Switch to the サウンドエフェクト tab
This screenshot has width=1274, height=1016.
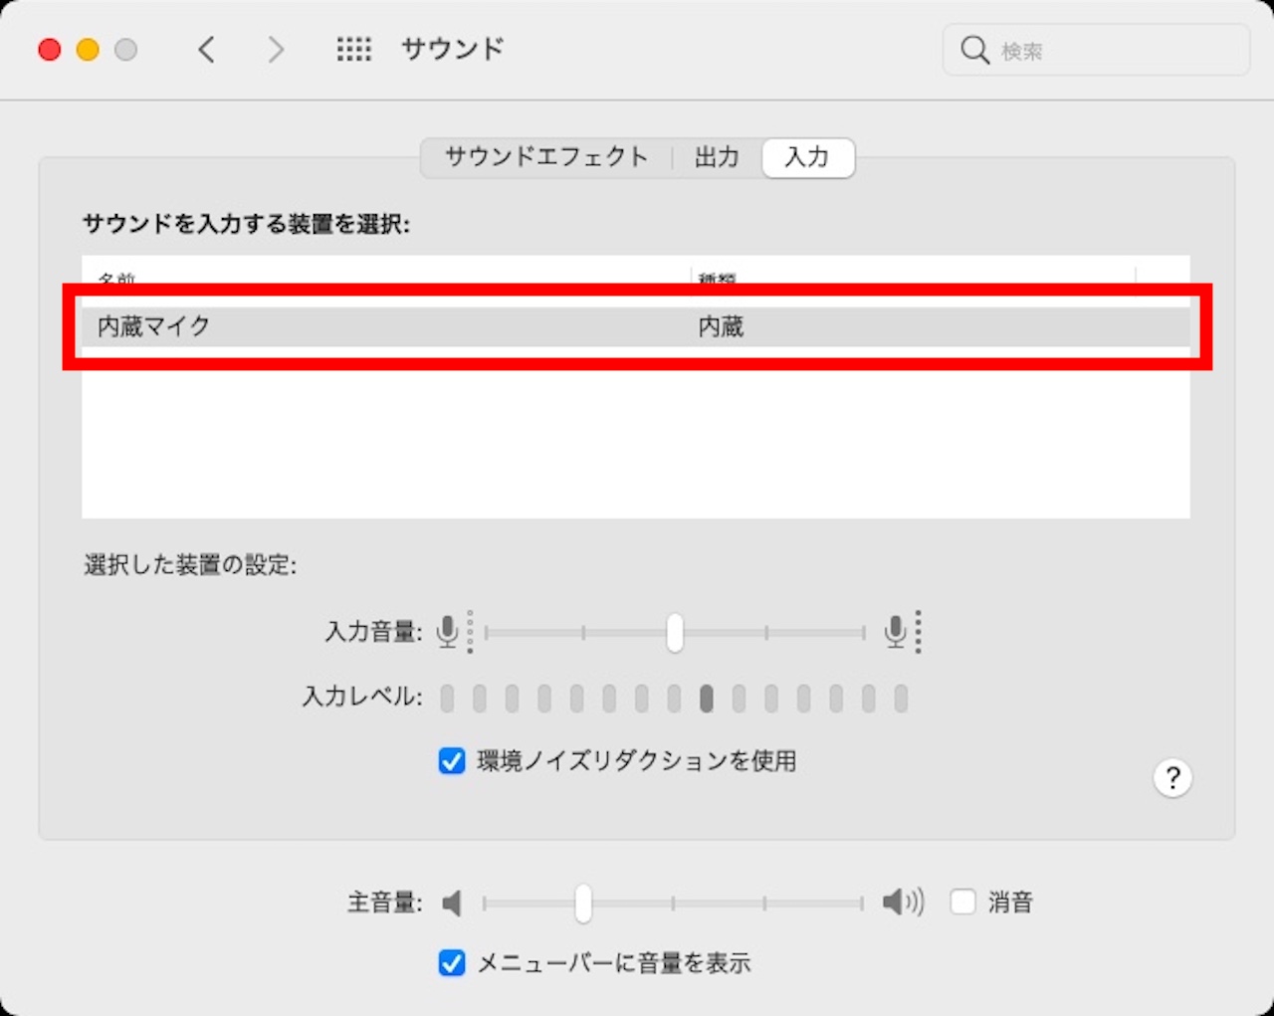click(545, 157)
